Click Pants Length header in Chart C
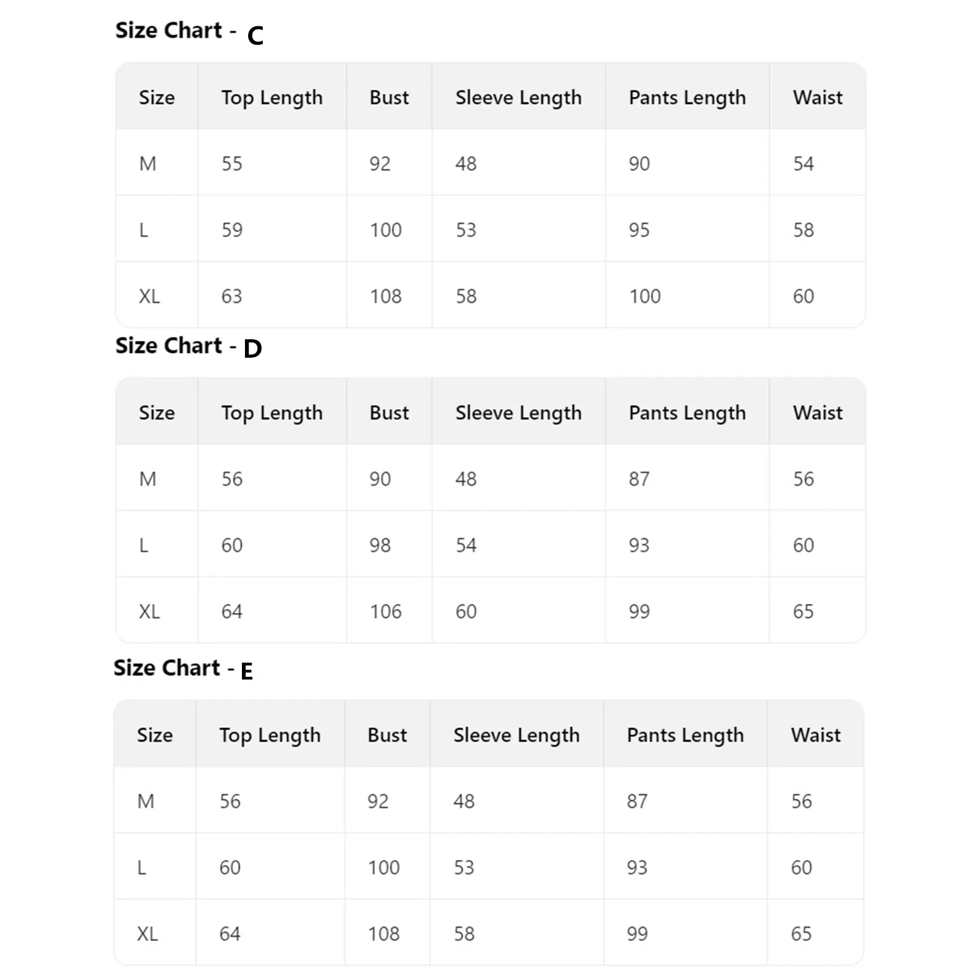This screenshot has height=980, width=980. pyautogui.click(x=687, y=97)
